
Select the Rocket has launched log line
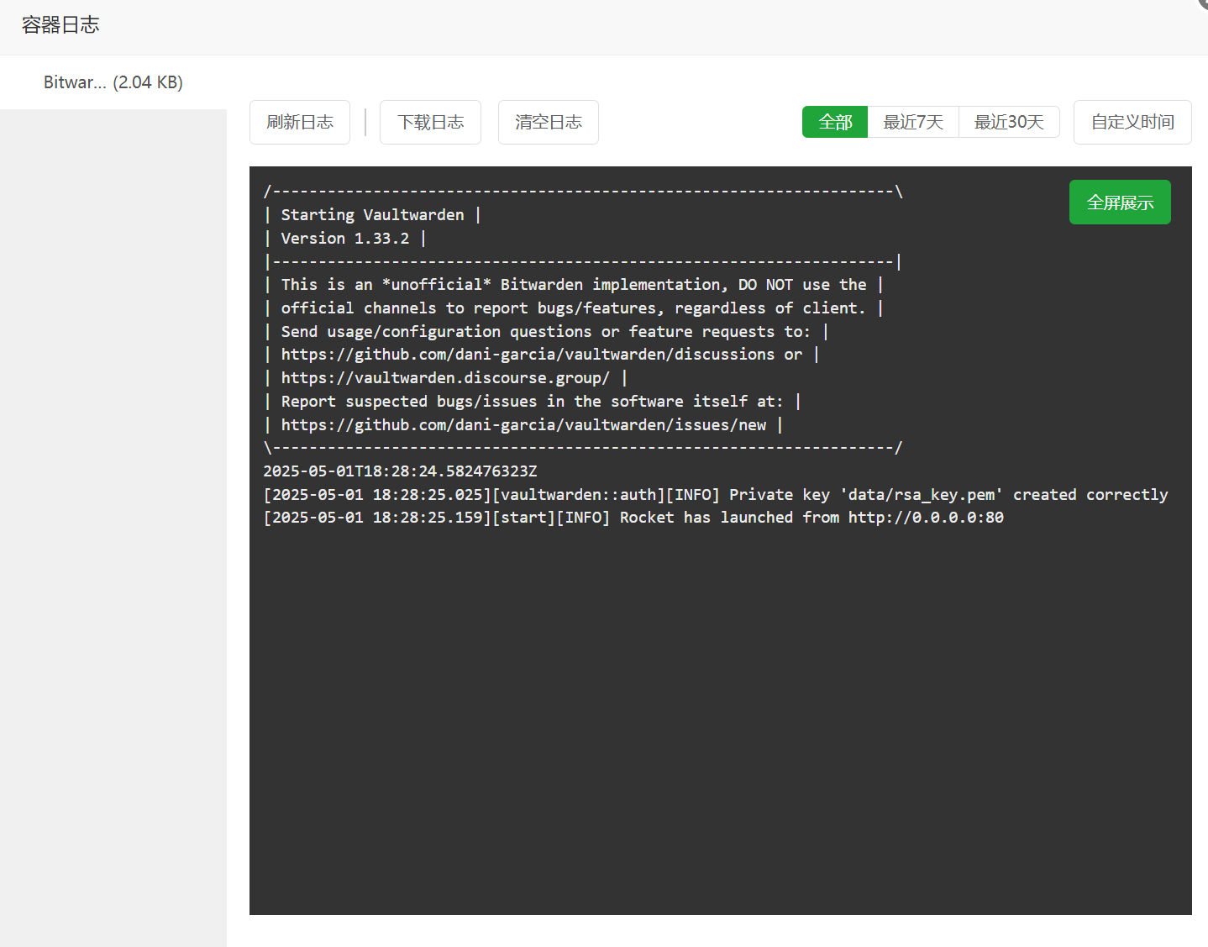[x=633, y=517]
